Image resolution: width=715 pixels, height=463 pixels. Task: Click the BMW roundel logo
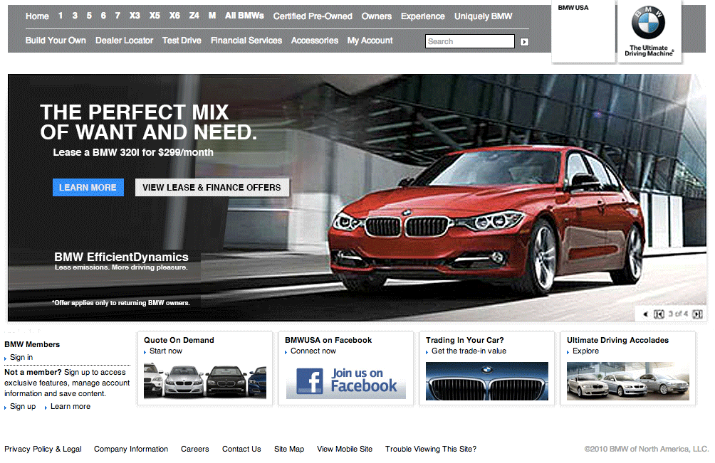click(648, 23)
